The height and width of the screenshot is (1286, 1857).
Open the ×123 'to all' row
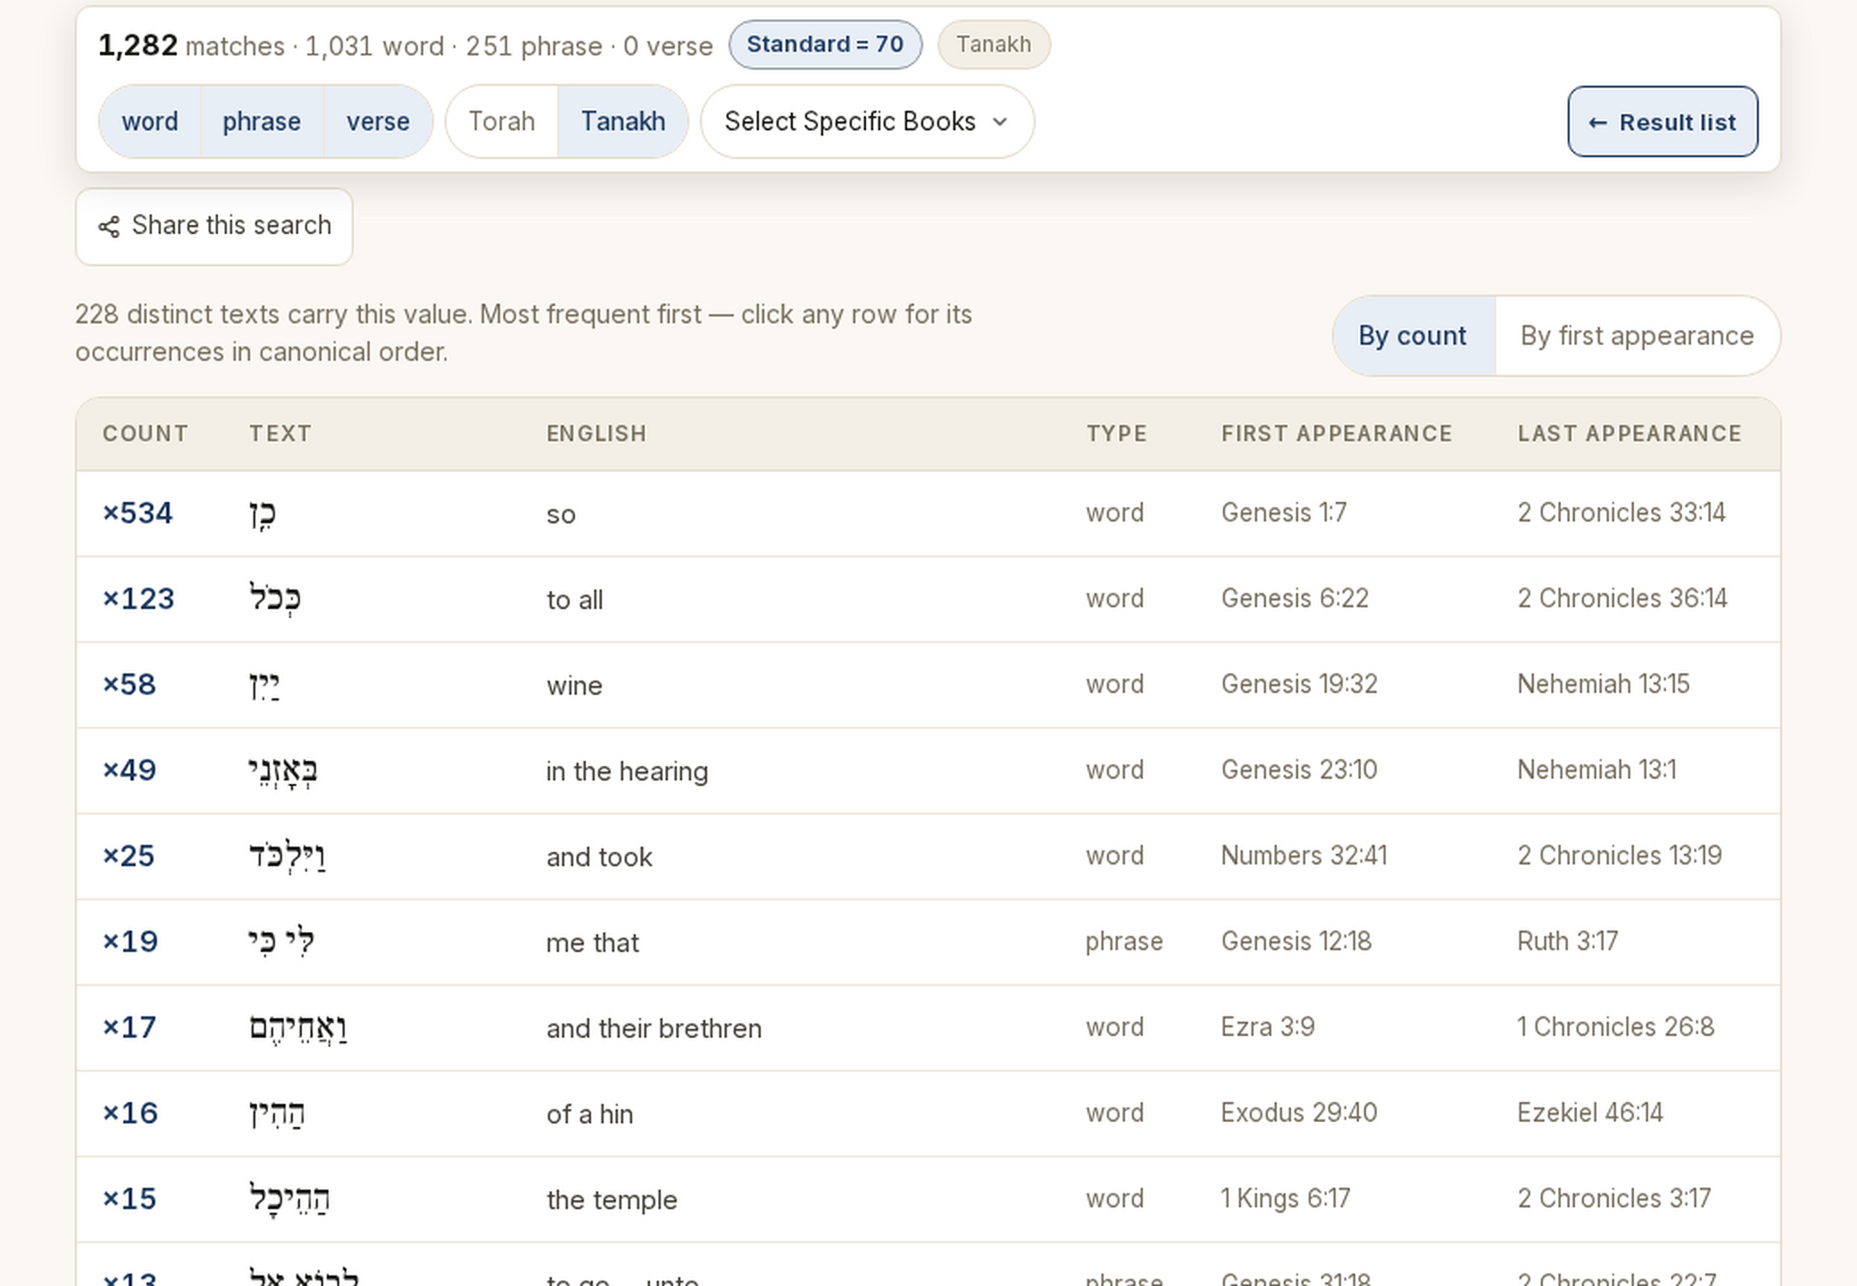928,599
